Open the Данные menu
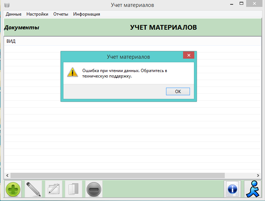Screen dimensions: 265x201 point(13,14)
